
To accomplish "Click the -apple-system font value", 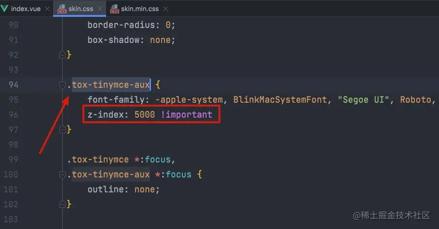I will (x=189, y=100).
